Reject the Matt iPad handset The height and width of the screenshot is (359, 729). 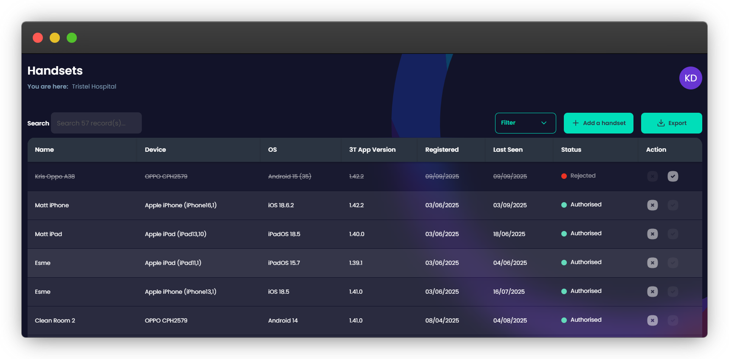(x=653, y=234)
